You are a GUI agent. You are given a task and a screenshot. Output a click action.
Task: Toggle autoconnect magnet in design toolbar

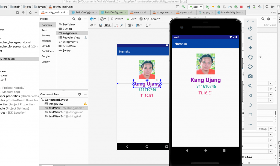pyautogui.click(x=100, y=25)
